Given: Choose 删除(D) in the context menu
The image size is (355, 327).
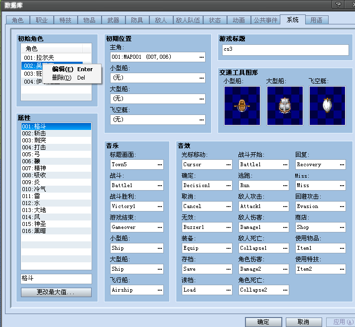Looking at the screenshot, I should (72, 78).
